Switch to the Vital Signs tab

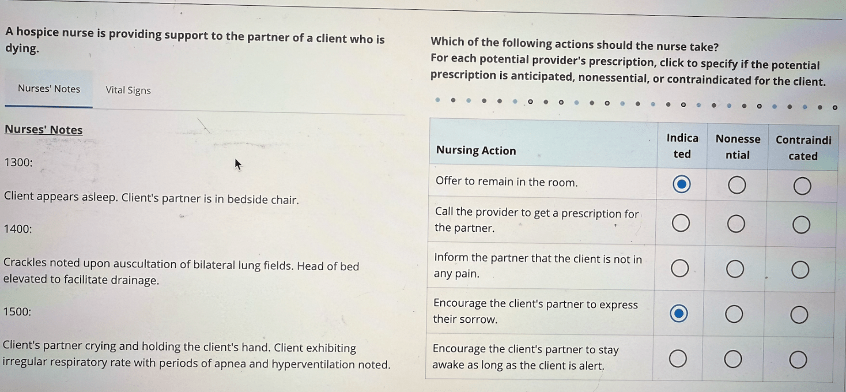tap(128, 90)
